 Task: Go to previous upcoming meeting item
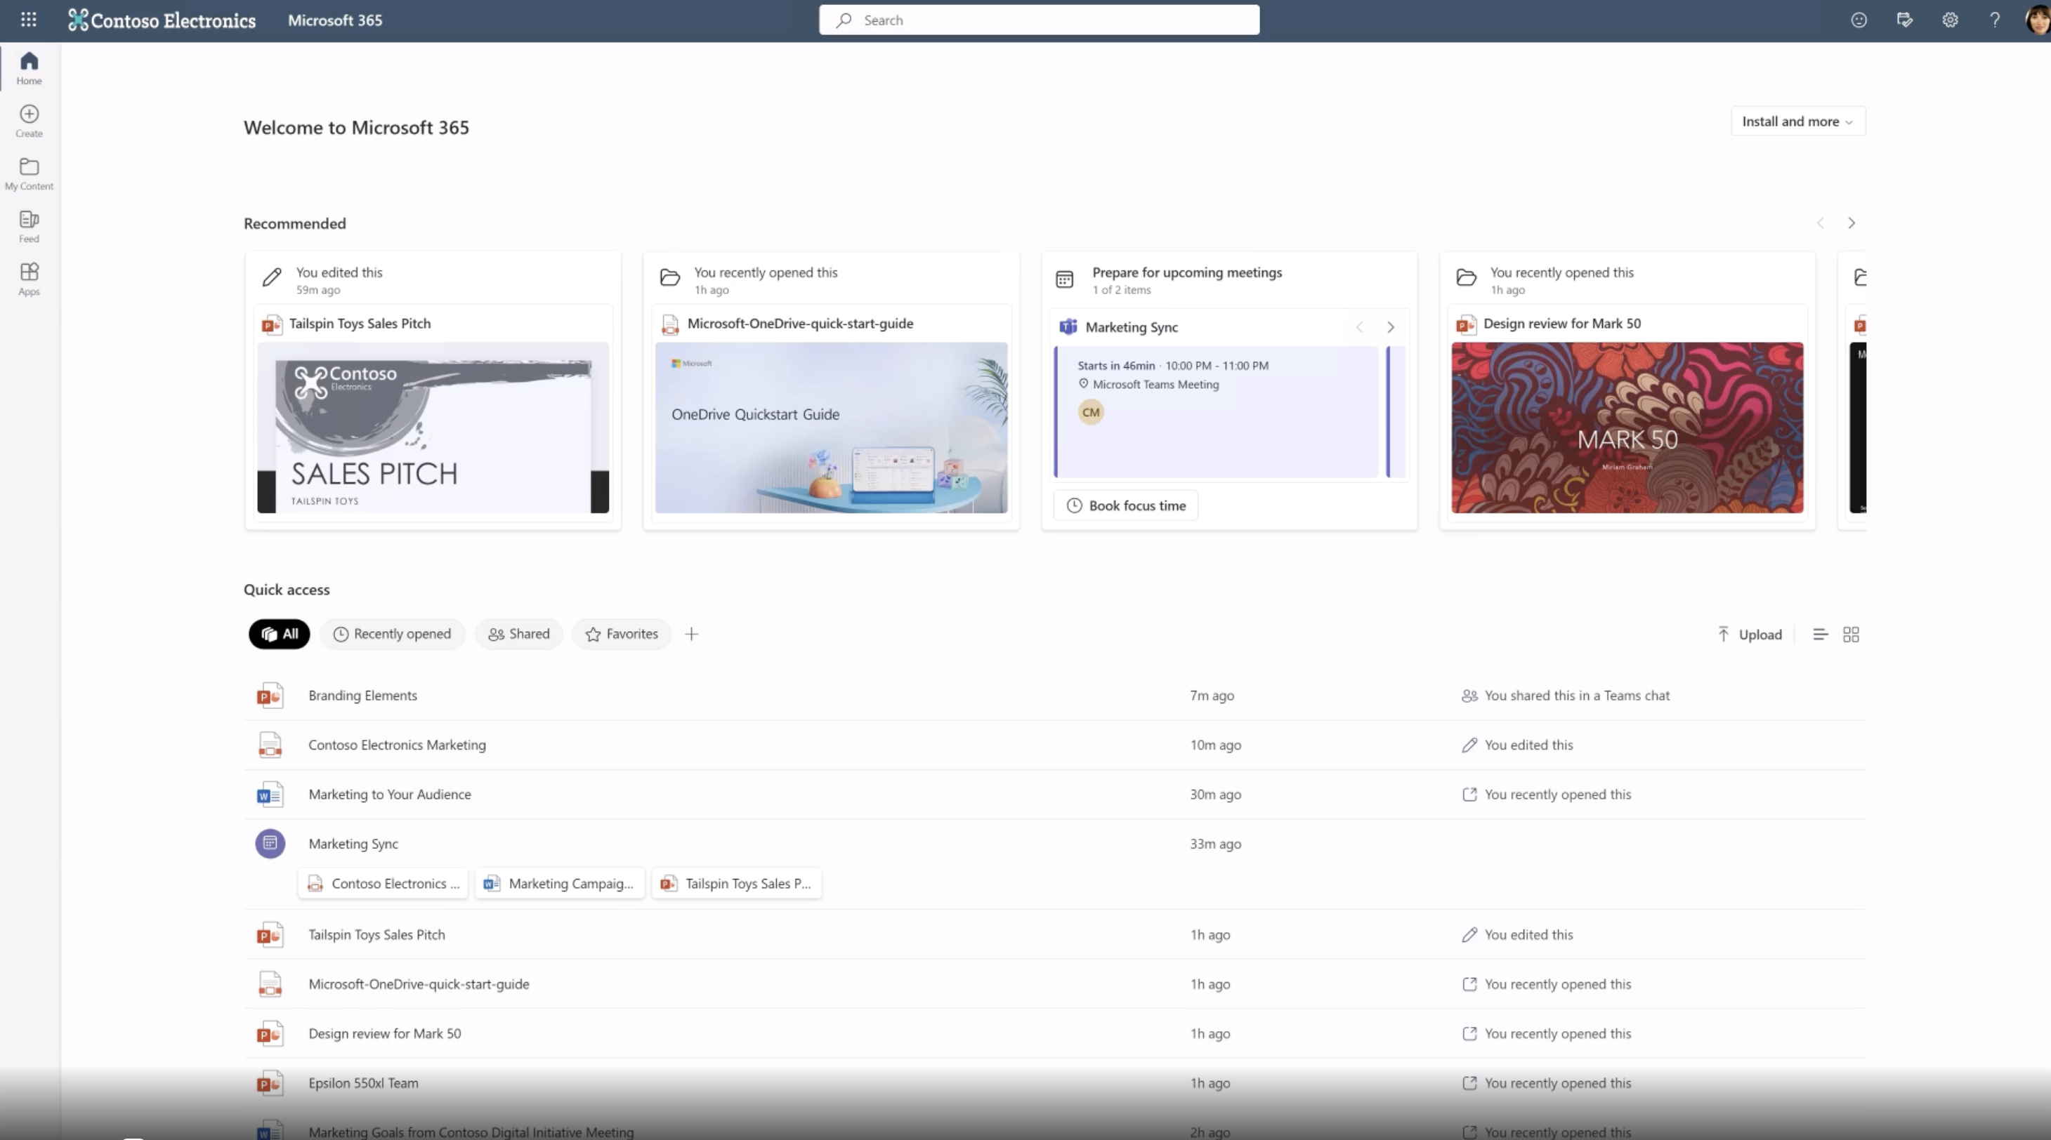(x=1359, y=327)
